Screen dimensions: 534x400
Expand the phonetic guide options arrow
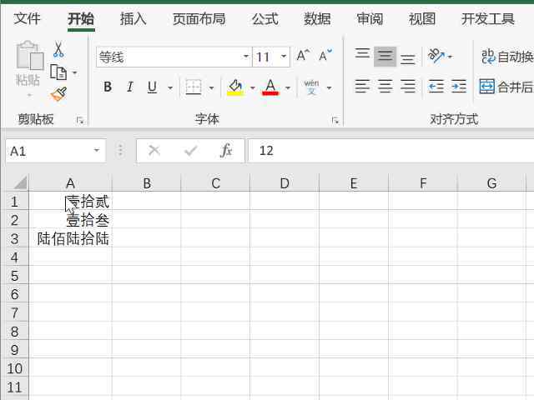click(x=329, y=87)
